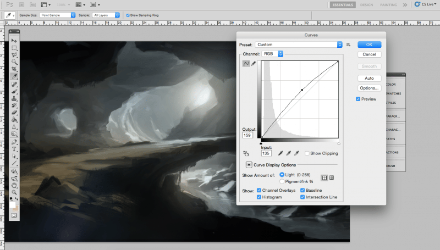Click the pencil draw-curve icon in Curves
This screenshot has width=440, height=250.
point(254,64)
